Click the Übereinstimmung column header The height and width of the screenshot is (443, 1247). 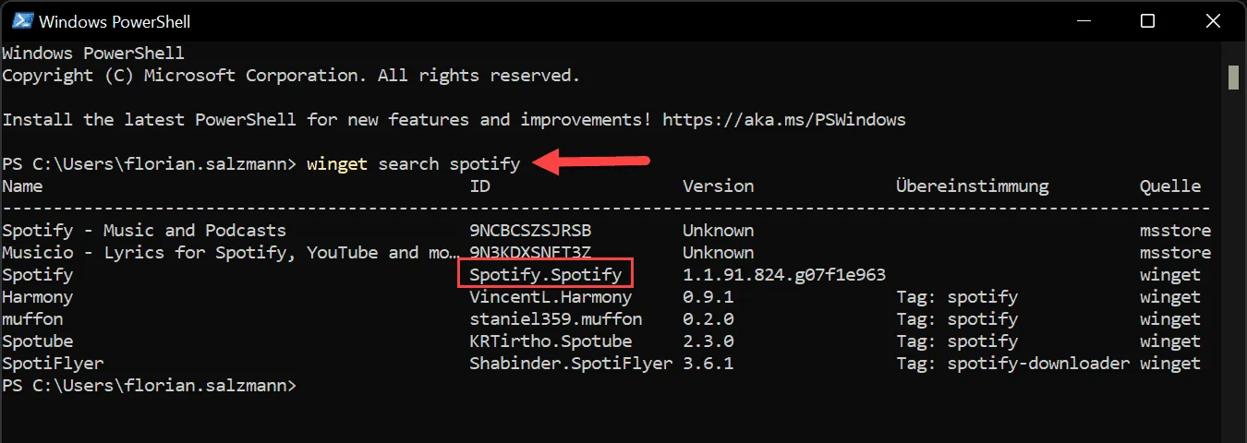(x=972, y=186)
